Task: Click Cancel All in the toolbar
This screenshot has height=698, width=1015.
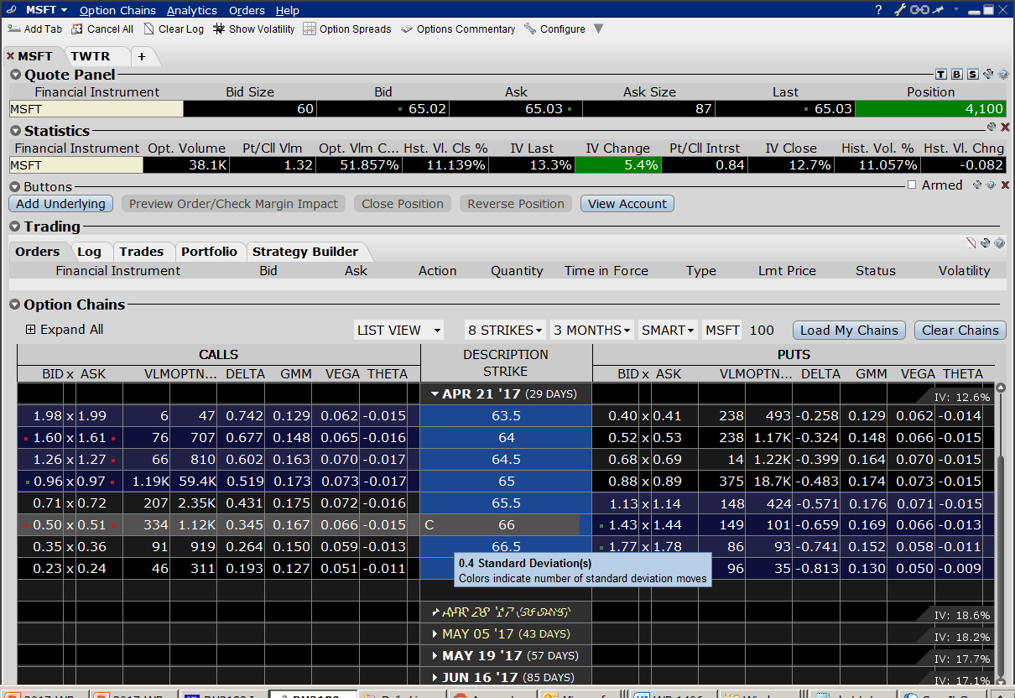Action: [x=102, y=29]
